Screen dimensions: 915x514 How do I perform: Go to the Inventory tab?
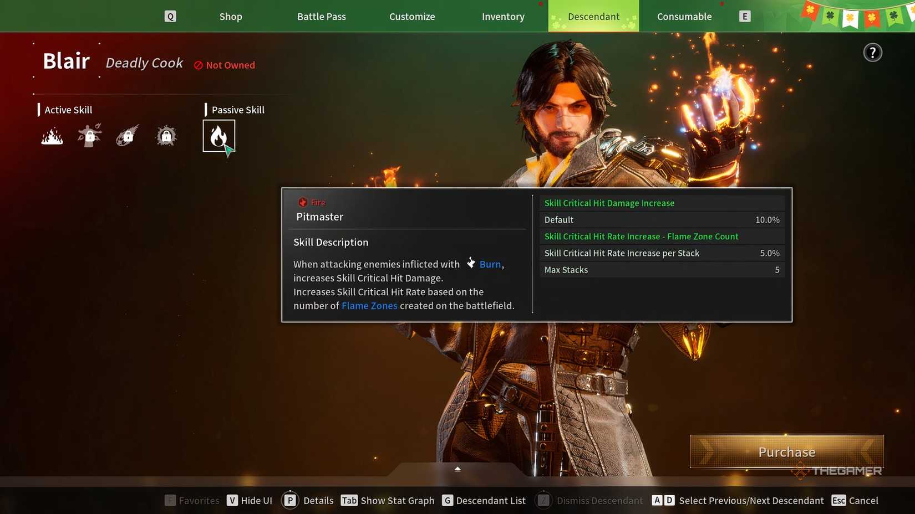click(x=503, y=17)
